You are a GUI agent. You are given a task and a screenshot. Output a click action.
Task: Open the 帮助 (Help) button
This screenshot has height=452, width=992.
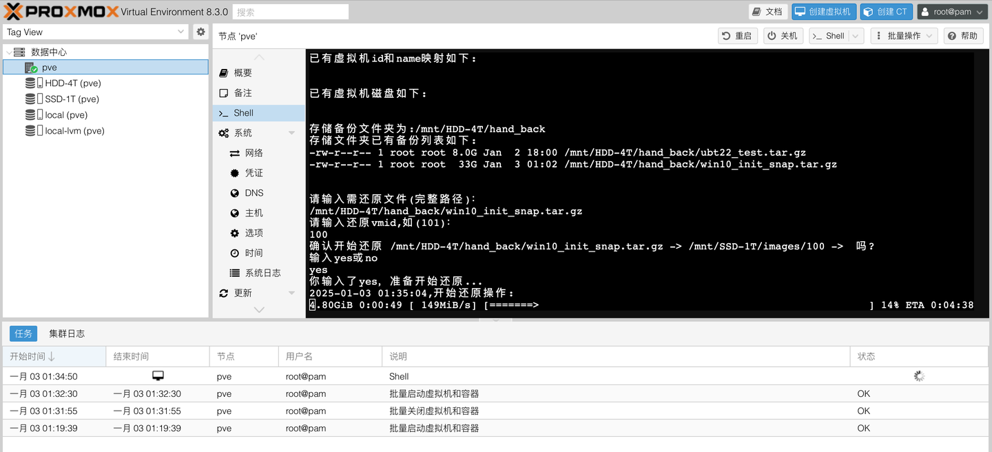tap(963, 35)
